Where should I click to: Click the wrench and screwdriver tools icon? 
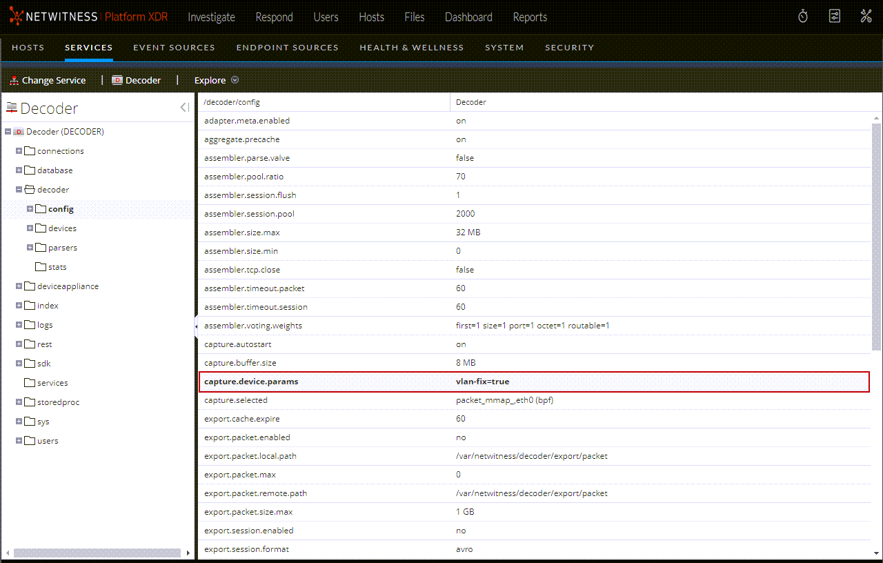tap(866, 15)
